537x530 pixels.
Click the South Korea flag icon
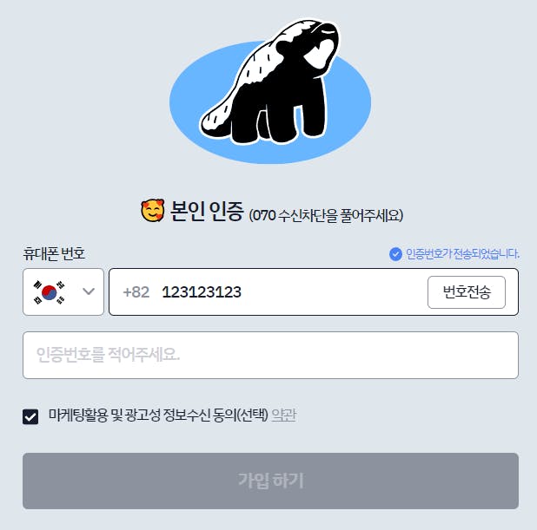pyautogui.click(x=49, y=292)
